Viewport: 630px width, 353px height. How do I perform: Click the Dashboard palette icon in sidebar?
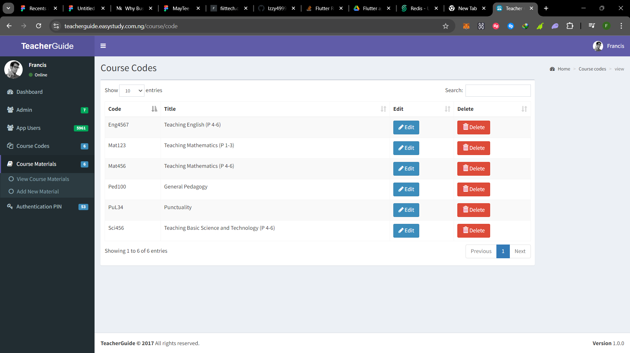click(10, 92)
